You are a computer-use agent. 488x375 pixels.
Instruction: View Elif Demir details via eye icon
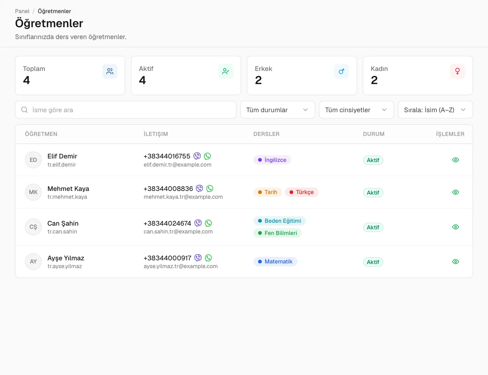pyautogui.click(x=455, y=160)
